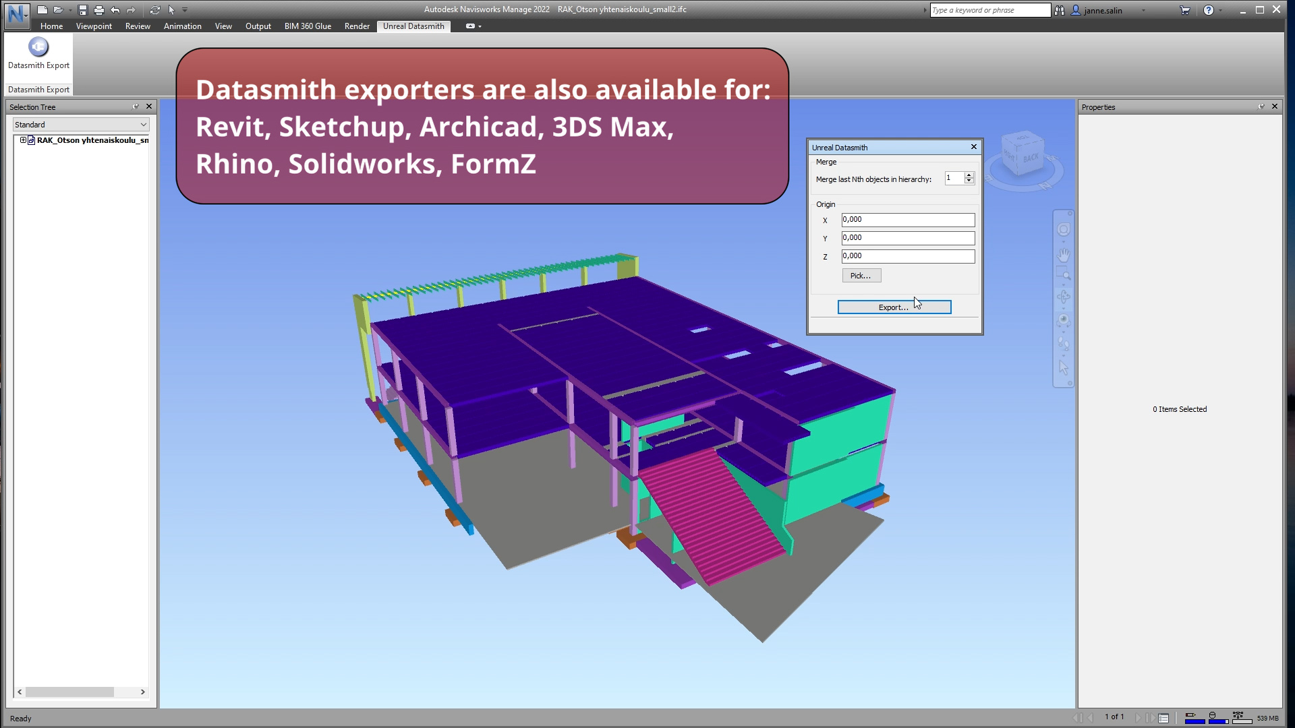Click the Selection Tree scroll right arrow
The width and height of the screenshot is (1295, 728).
[142, 692]
